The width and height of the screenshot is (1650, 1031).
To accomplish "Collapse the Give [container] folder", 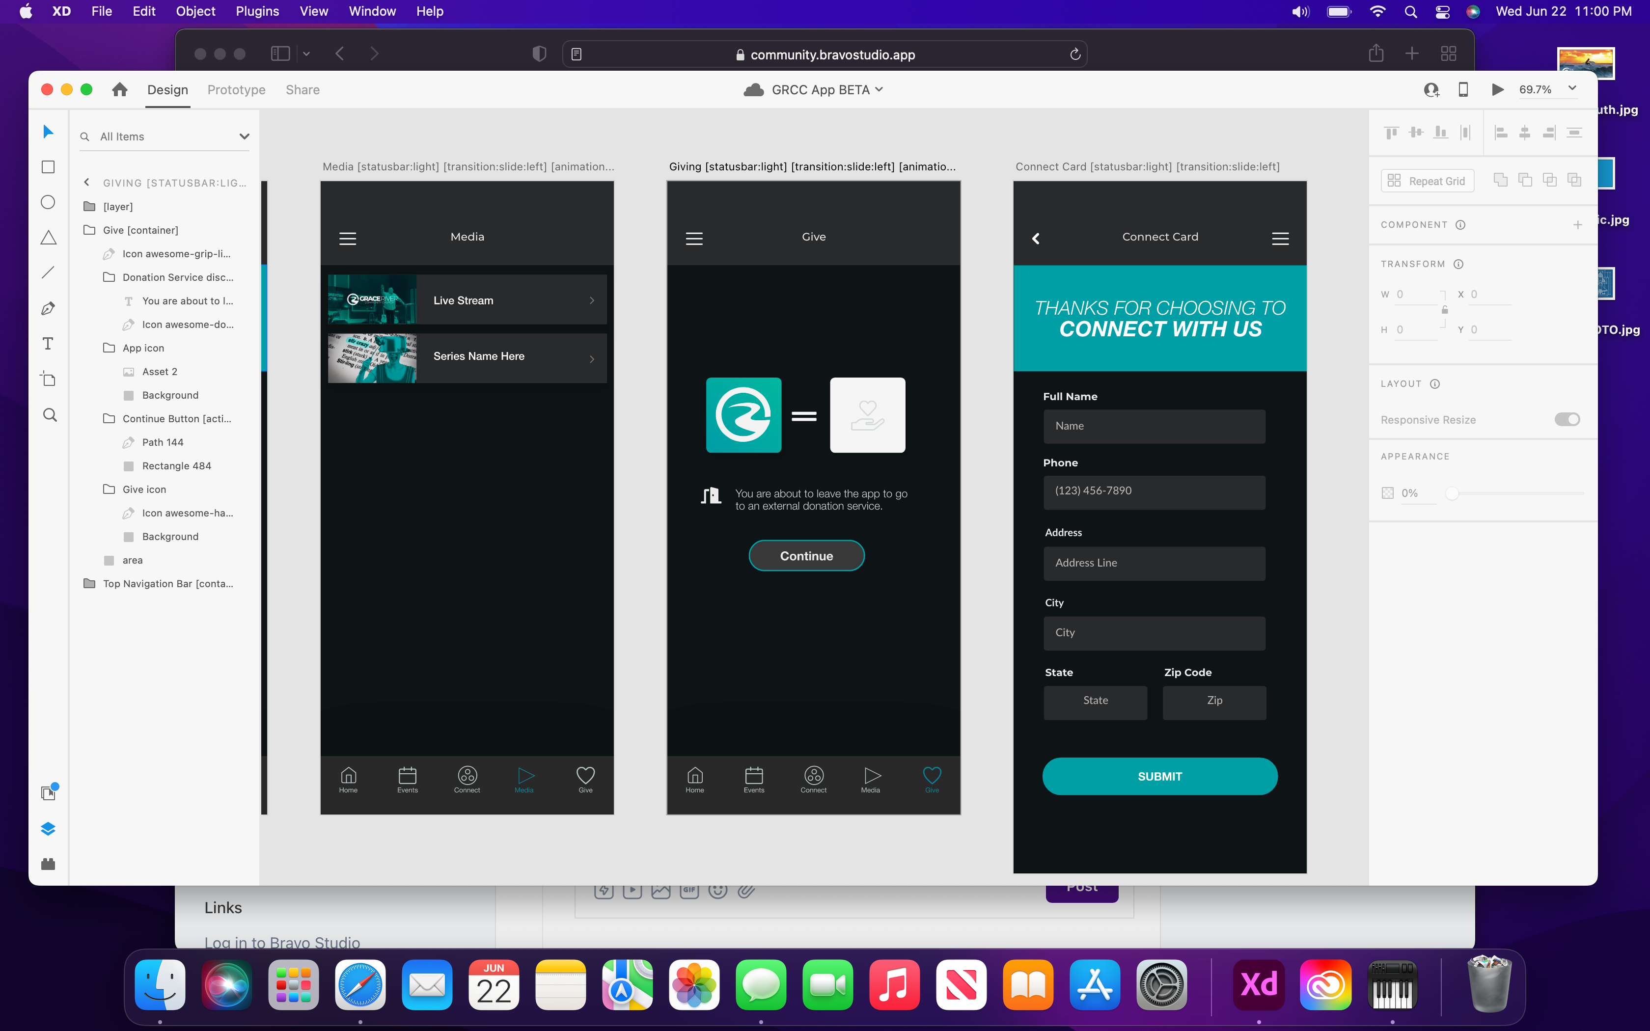I will coord(89,230).
